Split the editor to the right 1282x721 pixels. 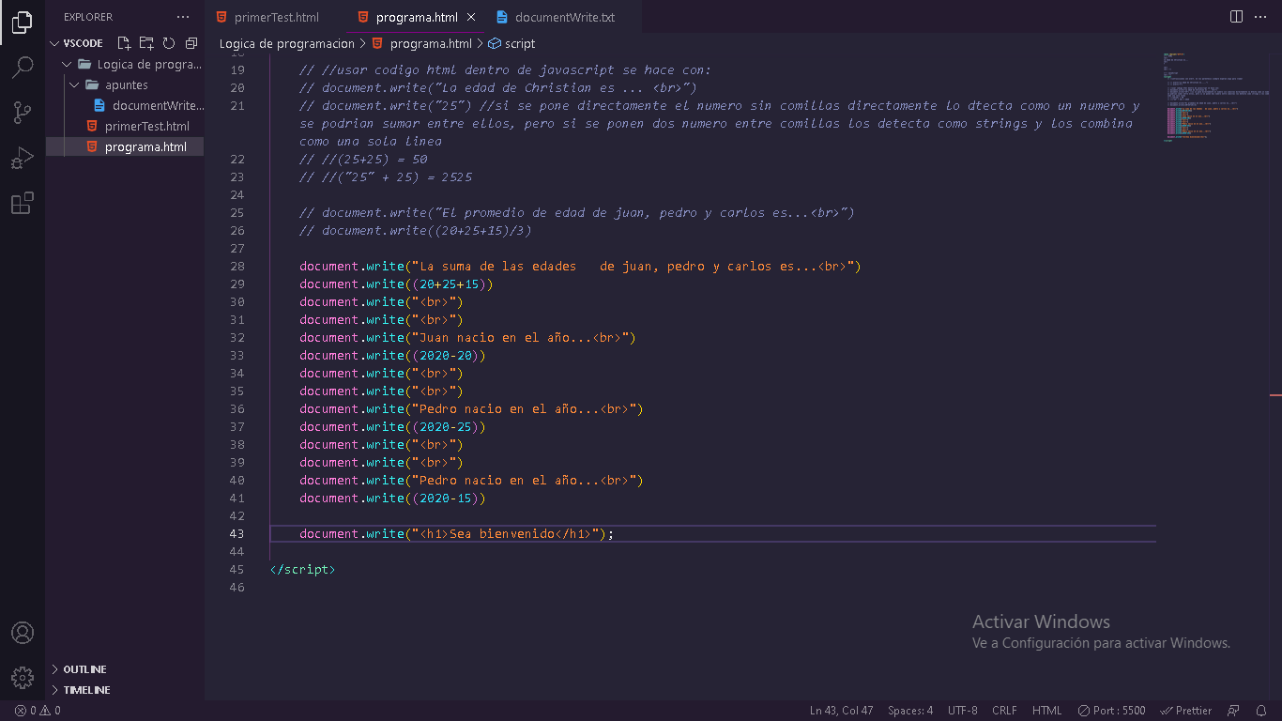[x=1237, y=17]
